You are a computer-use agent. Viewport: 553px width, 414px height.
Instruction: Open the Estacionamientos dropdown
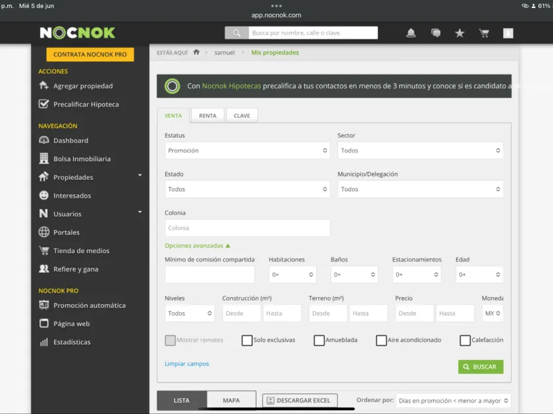417,275
